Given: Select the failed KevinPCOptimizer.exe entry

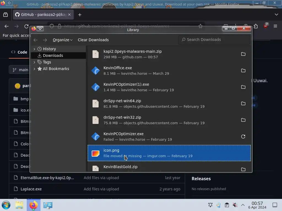Looking at the screenshot, I should click(169, 137).
